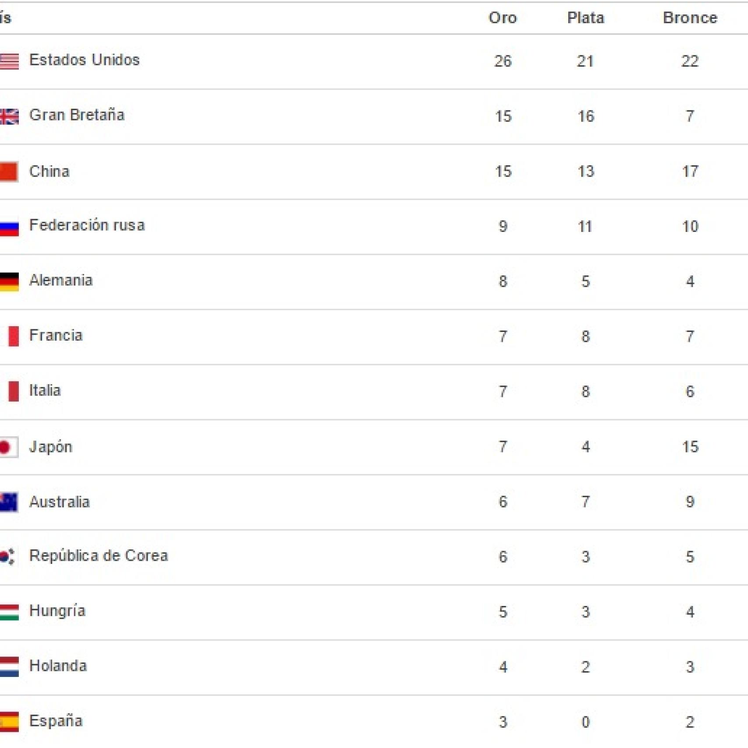Click the Great Britain flag icon
This screenshot has height=748, width=748.
click(9, 116)
